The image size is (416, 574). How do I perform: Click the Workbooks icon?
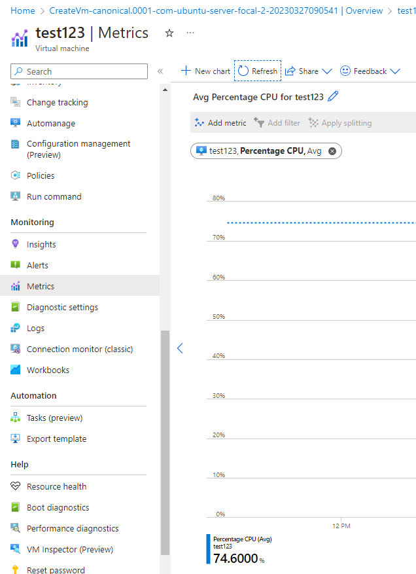[15, 369]
